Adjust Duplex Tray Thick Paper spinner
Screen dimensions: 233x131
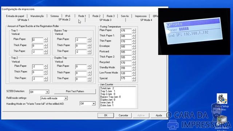coord(89,73)
